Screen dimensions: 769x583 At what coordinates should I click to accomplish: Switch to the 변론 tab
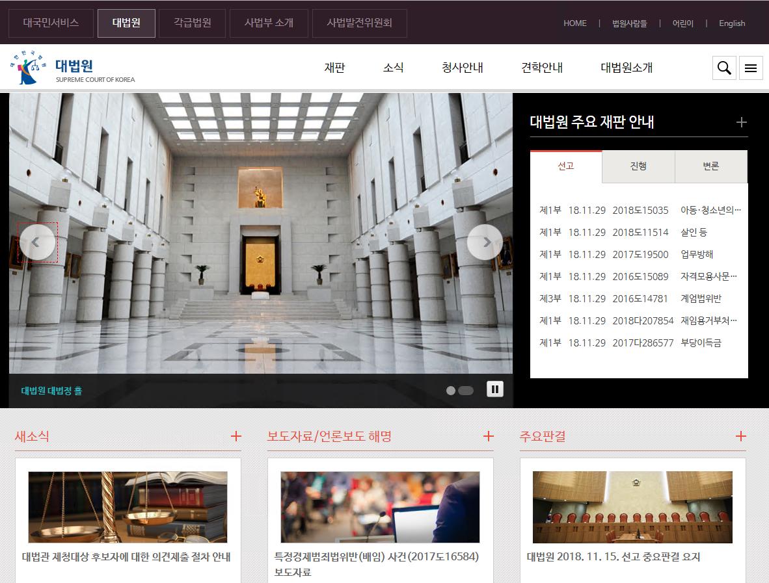click(x=710, y=166)
